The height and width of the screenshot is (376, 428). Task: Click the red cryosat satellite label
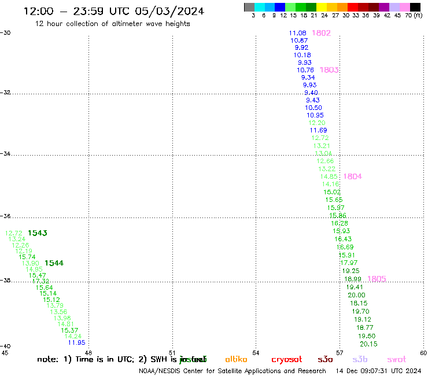287,360
